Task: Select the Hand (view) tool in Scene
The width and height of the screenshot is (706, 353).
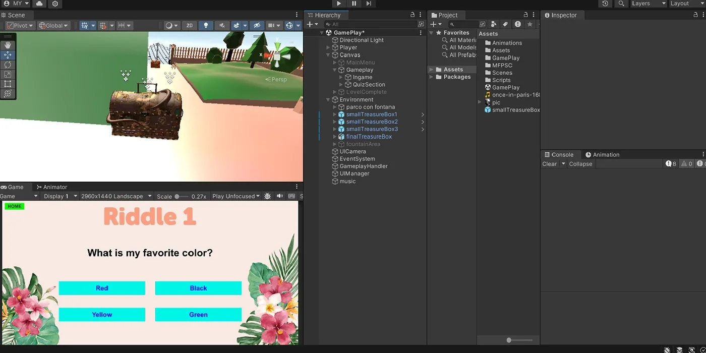Action: click(x=8, y=45)
